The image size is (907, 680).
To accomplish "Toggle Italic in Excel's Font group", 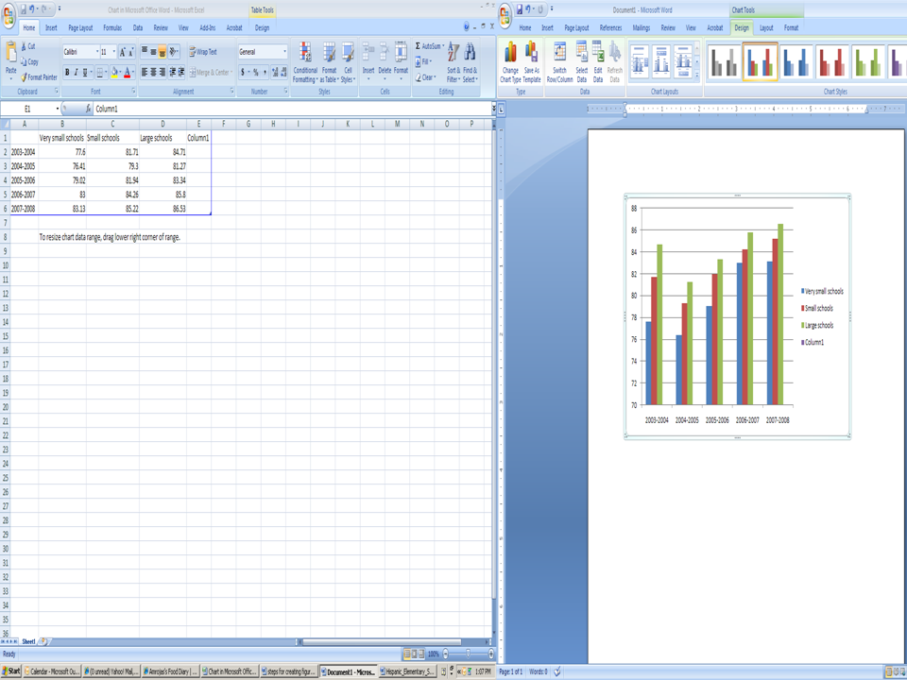I will 76,73.
